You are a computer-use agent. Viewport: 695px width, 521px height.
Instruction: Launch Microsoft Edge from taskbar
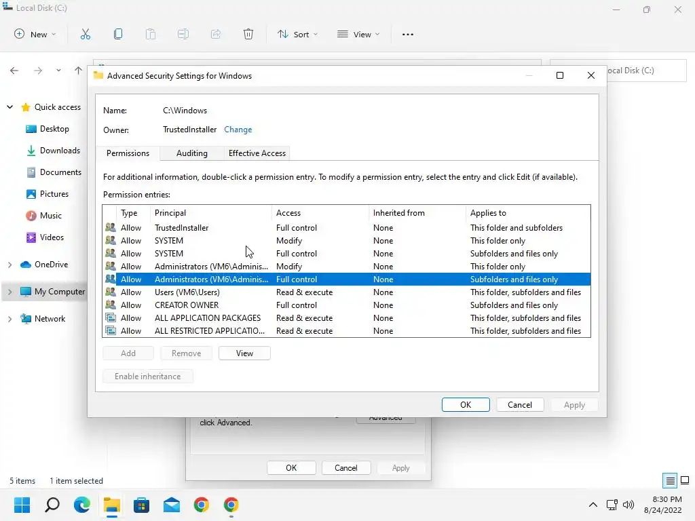click(x=82, y=505)
